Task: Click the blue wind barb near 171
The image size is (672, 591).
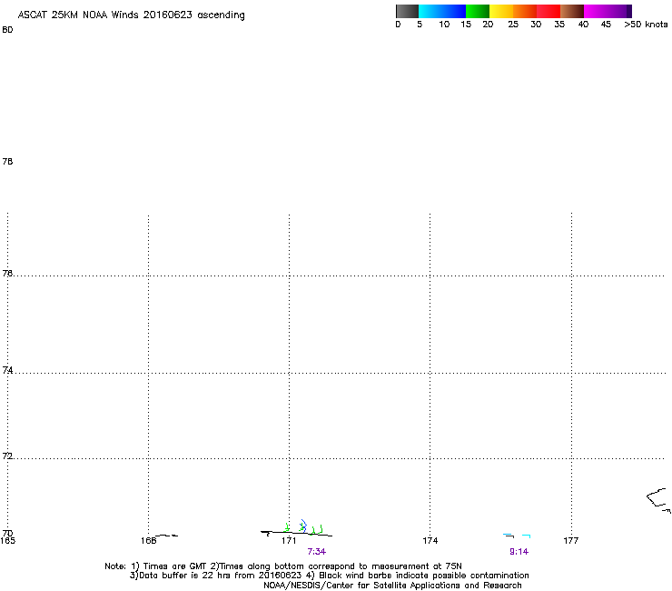Action: (303, 526)
